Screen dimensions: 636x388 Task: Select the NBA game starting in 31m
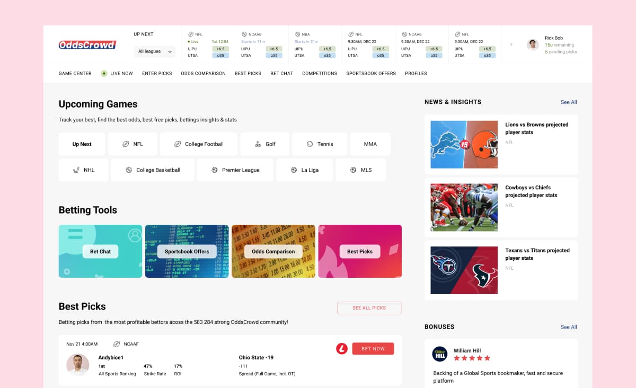click(x=315, y=45)
